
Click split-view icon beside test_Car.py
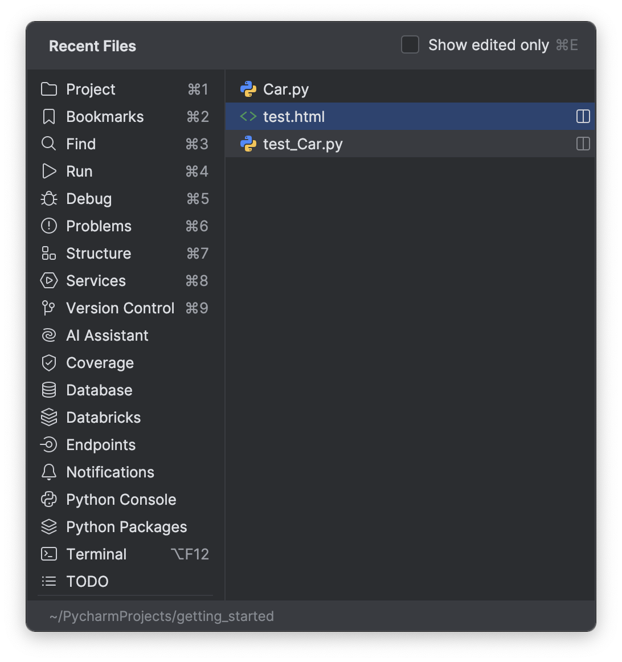[583, 144]
